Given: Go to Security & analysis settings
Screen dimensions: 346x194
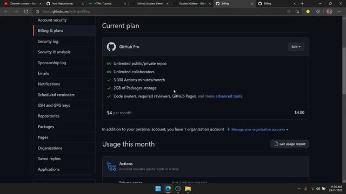Looking at the screenshot, I should [54, 52].
